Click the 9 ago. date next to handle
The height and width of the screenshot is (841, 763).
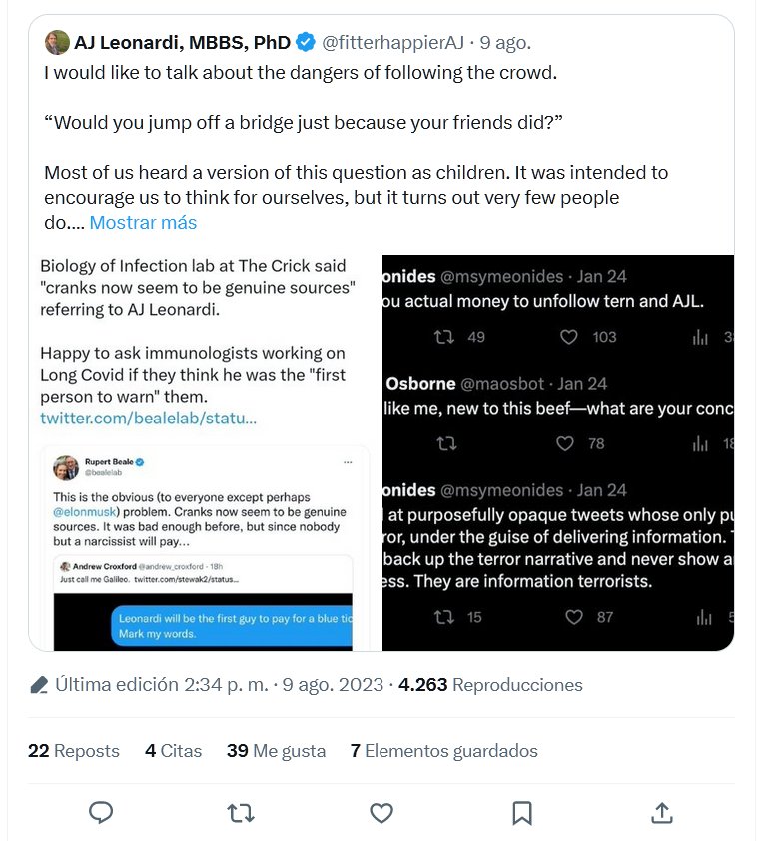click(505, 42)
